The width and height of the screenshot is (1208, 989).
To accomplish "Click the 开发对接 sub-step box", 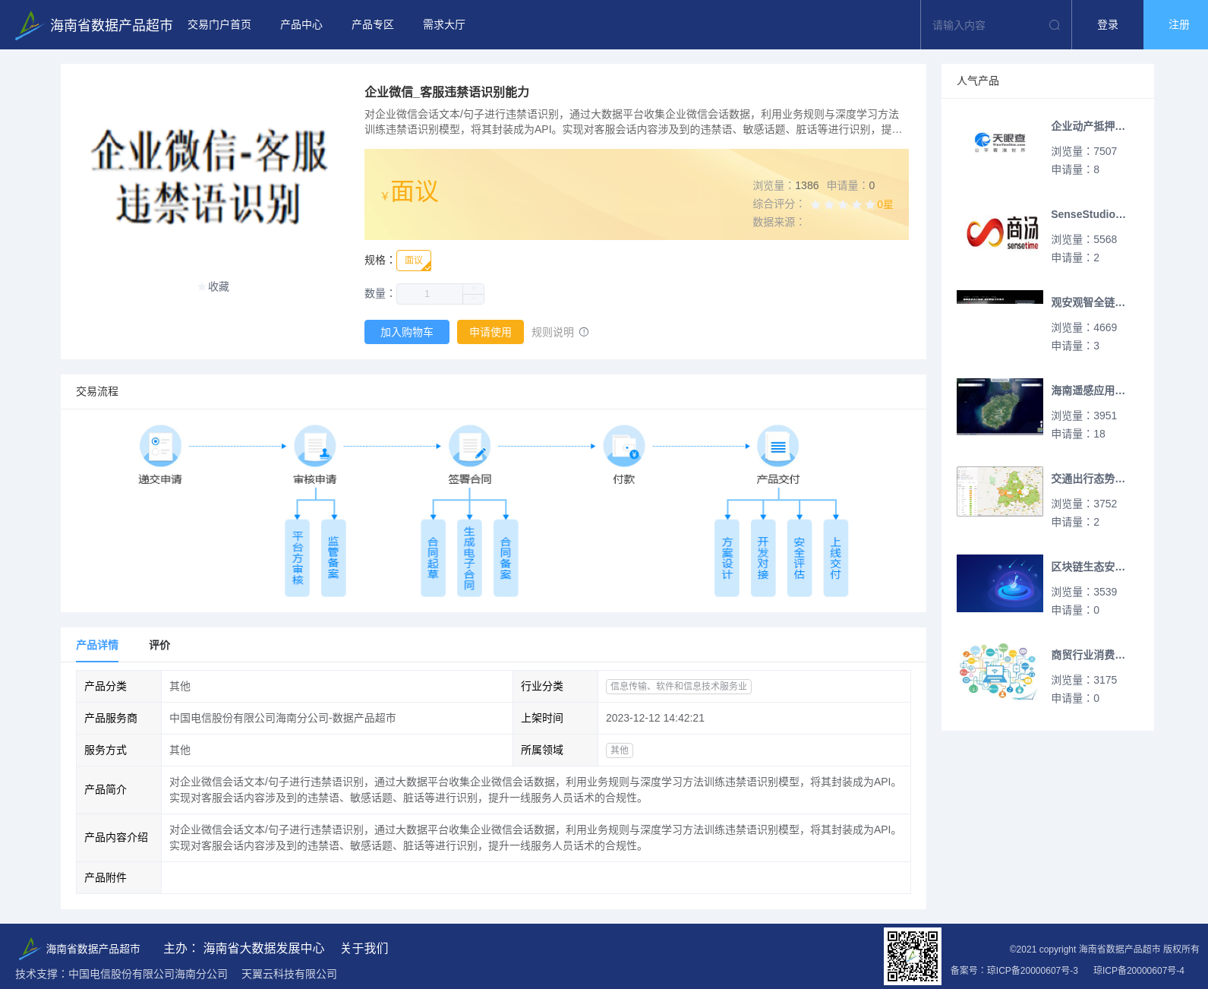I will [763, 558].
